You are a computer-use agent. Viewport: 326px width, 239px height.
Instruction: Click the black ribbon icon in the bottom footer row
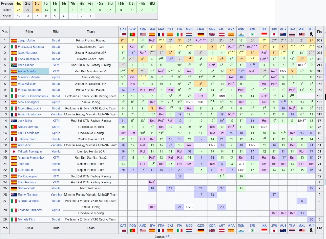click(x=311, y=230)
